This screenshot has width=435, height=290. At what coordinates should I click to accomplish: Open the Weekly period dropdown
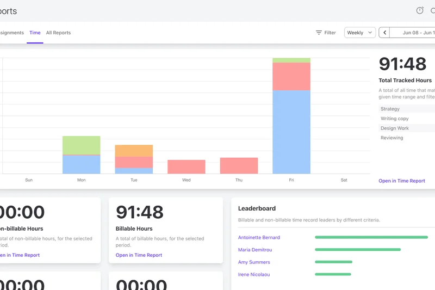pos(360,33)
